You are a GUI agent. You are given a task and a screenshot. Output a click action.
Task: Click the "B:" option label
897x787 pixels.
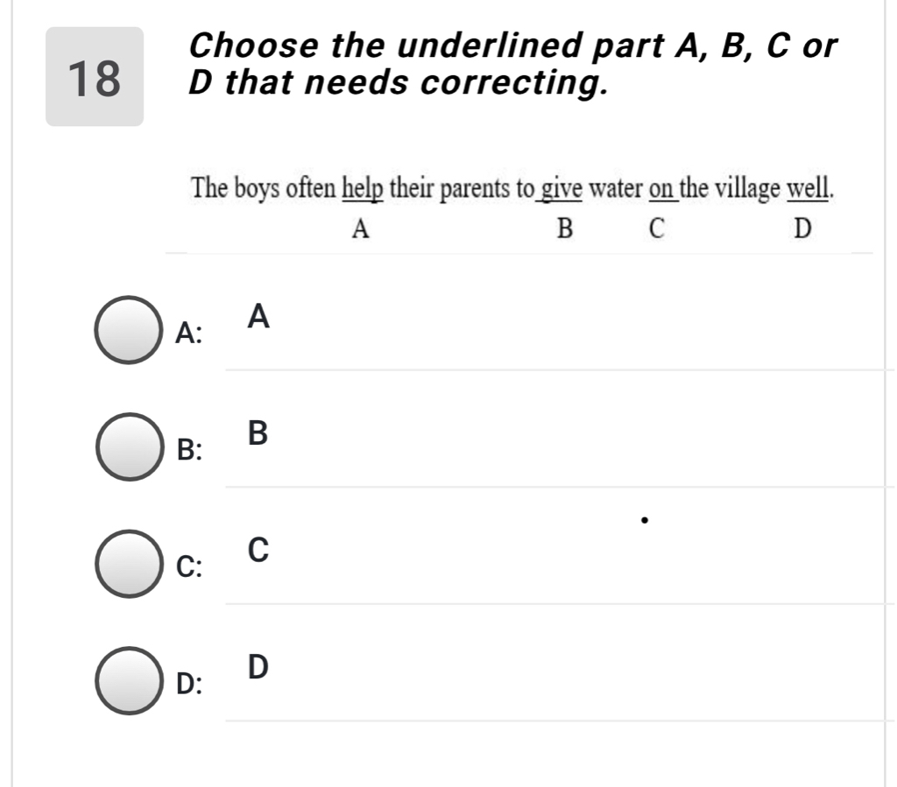click(189, 450)
